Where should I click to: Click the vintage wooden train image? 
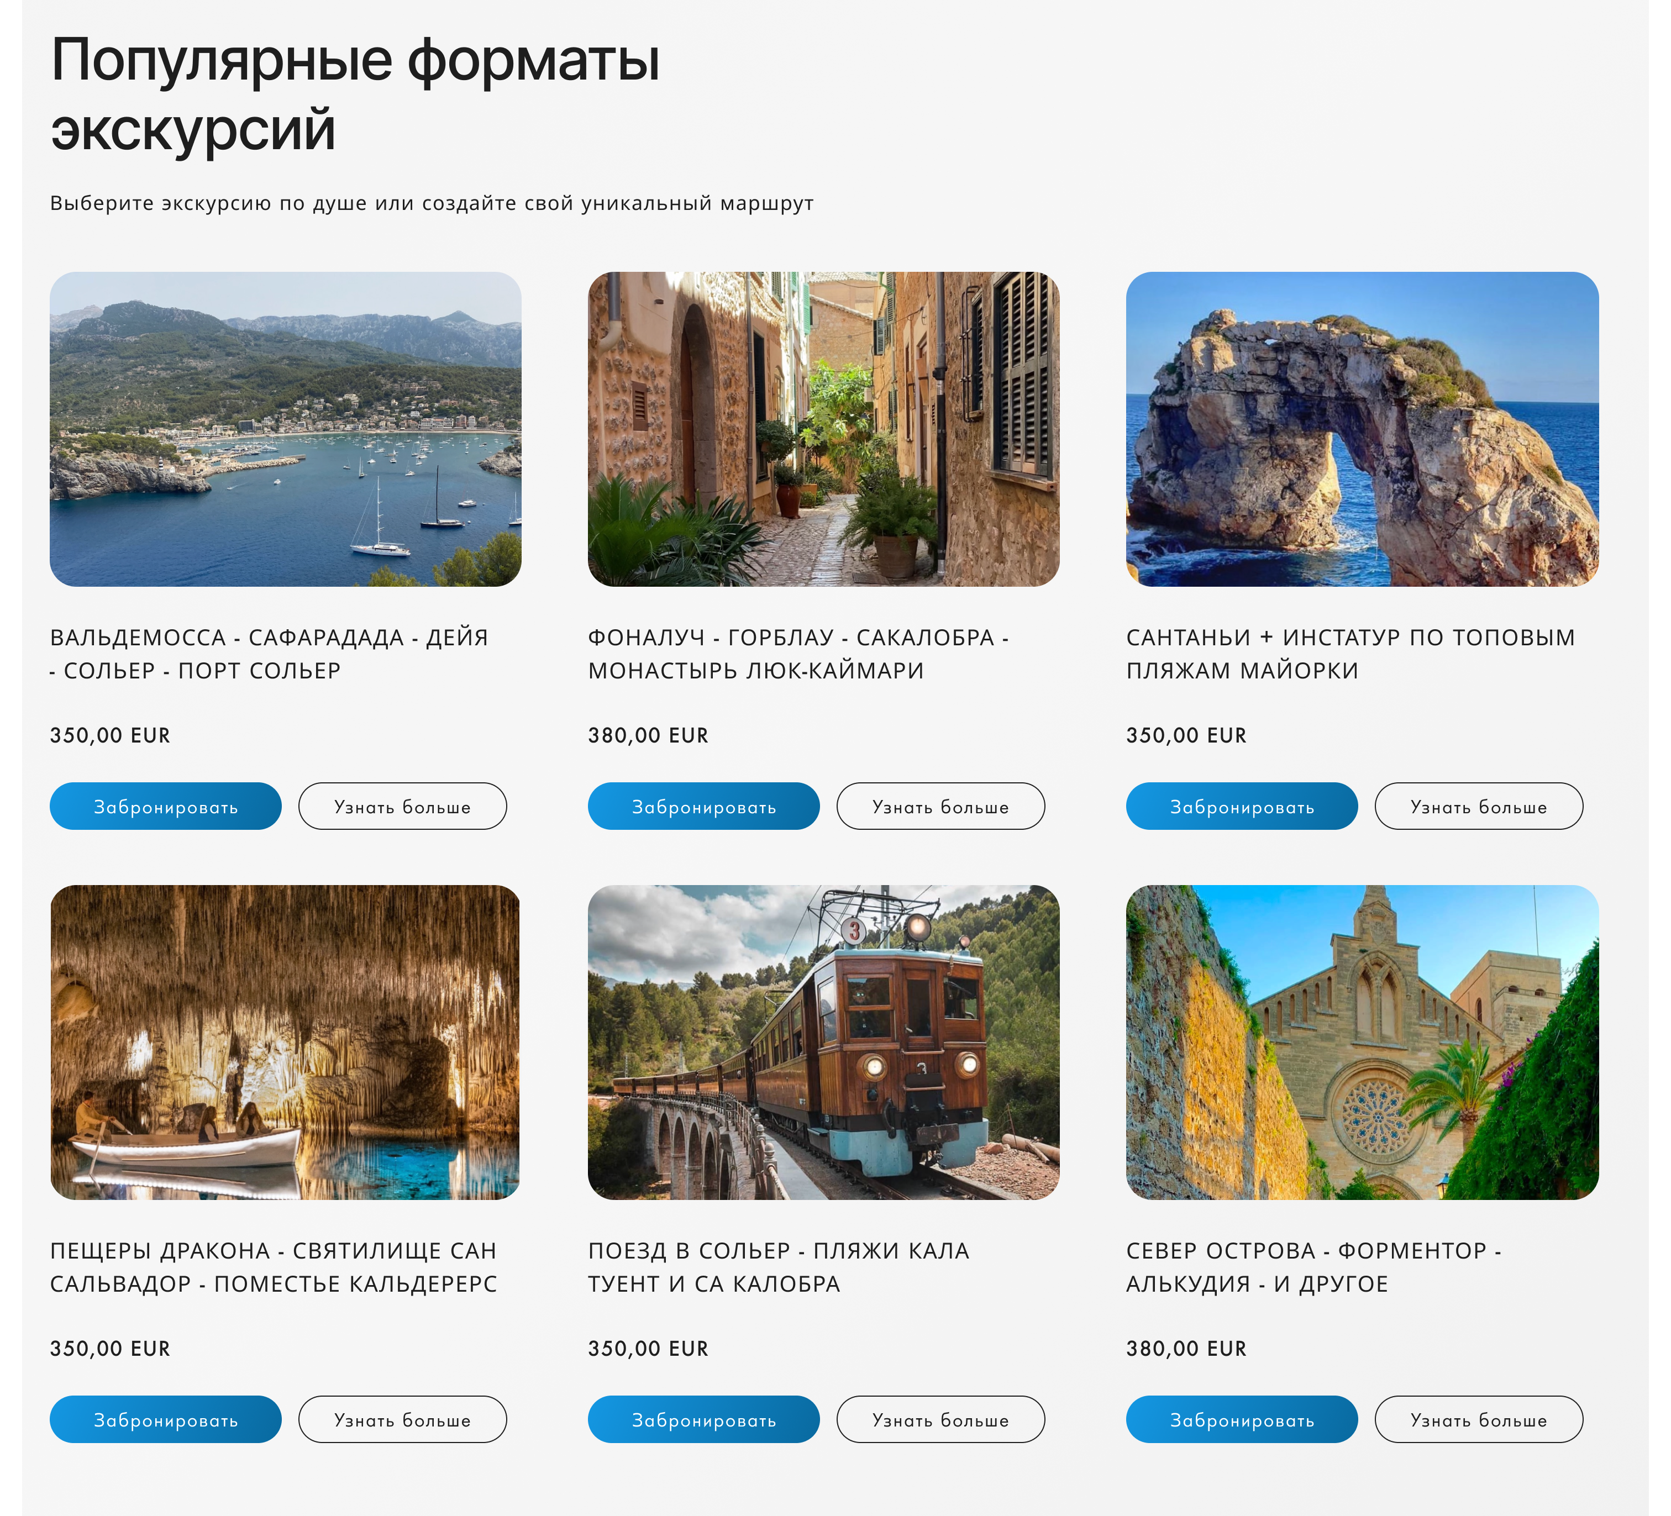(823, 1042)
